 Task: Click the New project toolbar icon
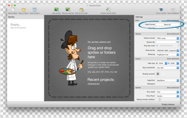tap(13, 10)
